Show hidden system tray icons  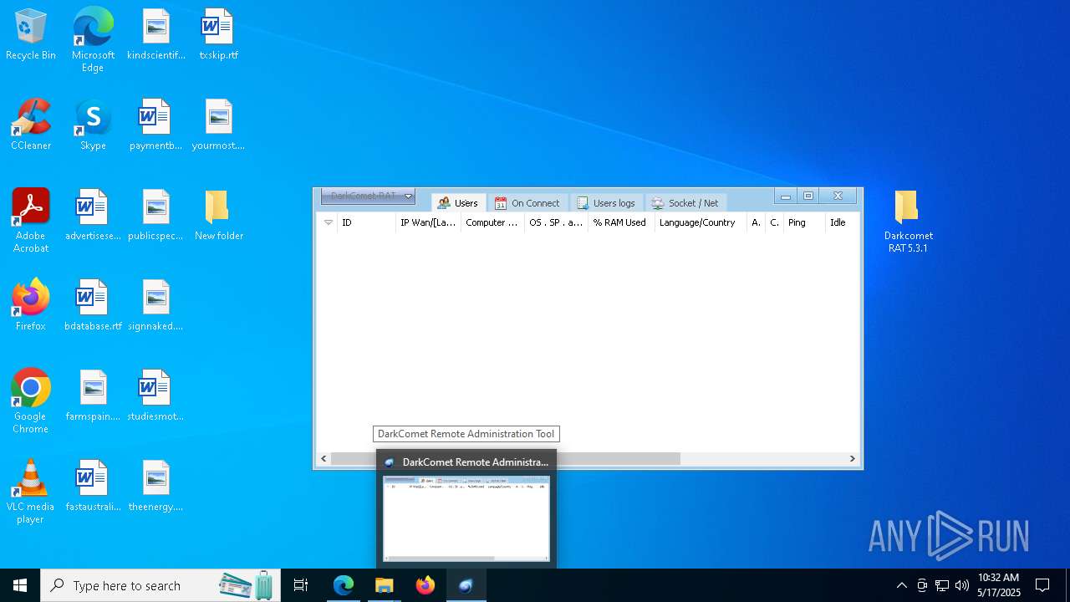[901, 585]
